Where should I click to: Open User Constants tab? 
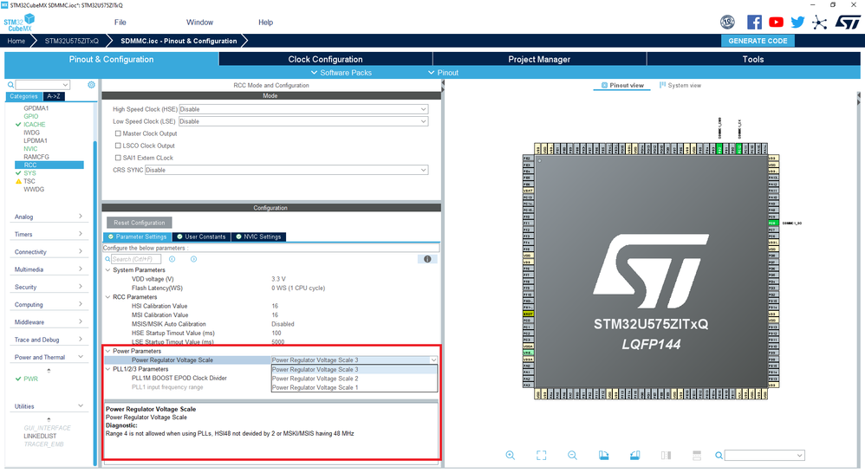pyautogui.click(x=201, y=236)
